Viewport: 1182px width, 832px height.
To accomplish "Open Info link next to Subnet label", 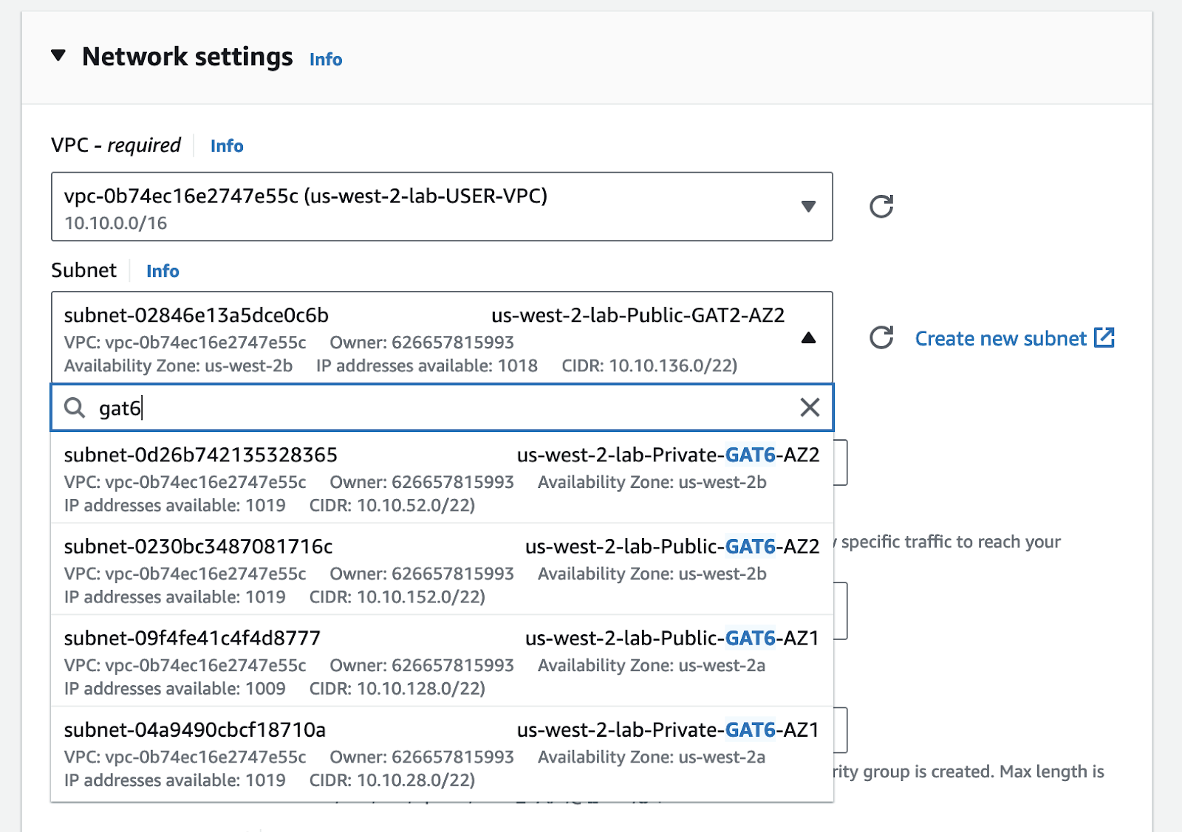I will click(163, 271).
